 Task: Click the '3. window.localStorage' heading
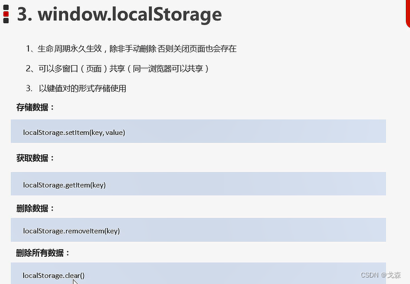click(x=119, y=14)
